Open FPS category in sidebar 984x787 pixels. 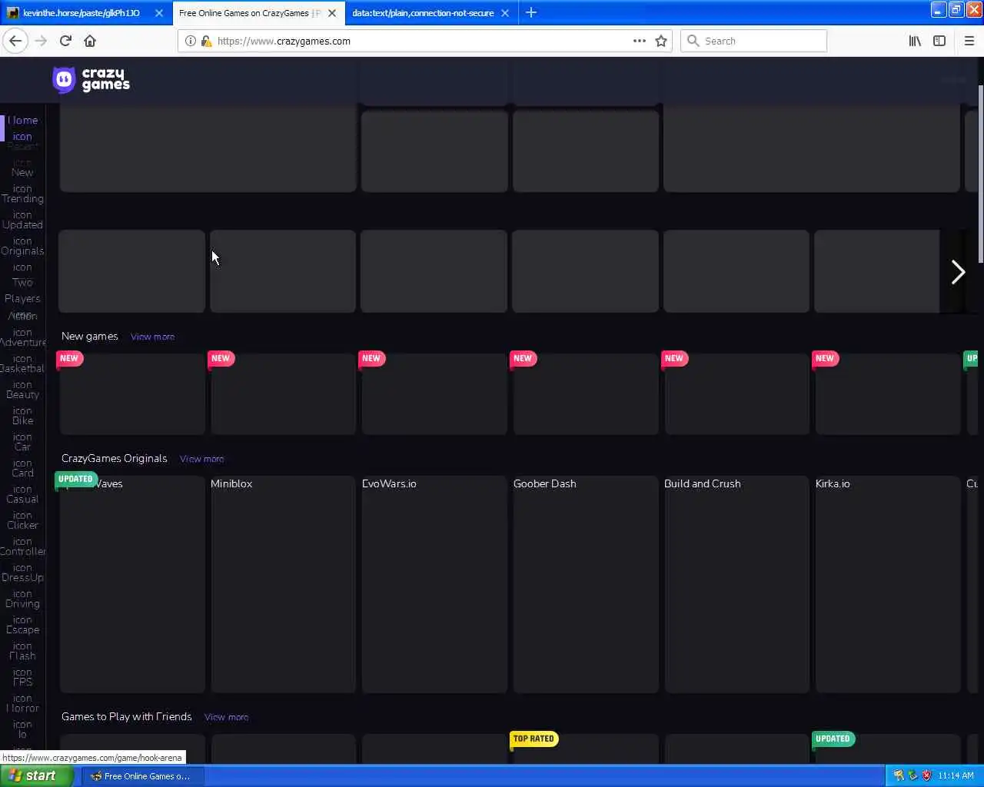pos(22,682)
